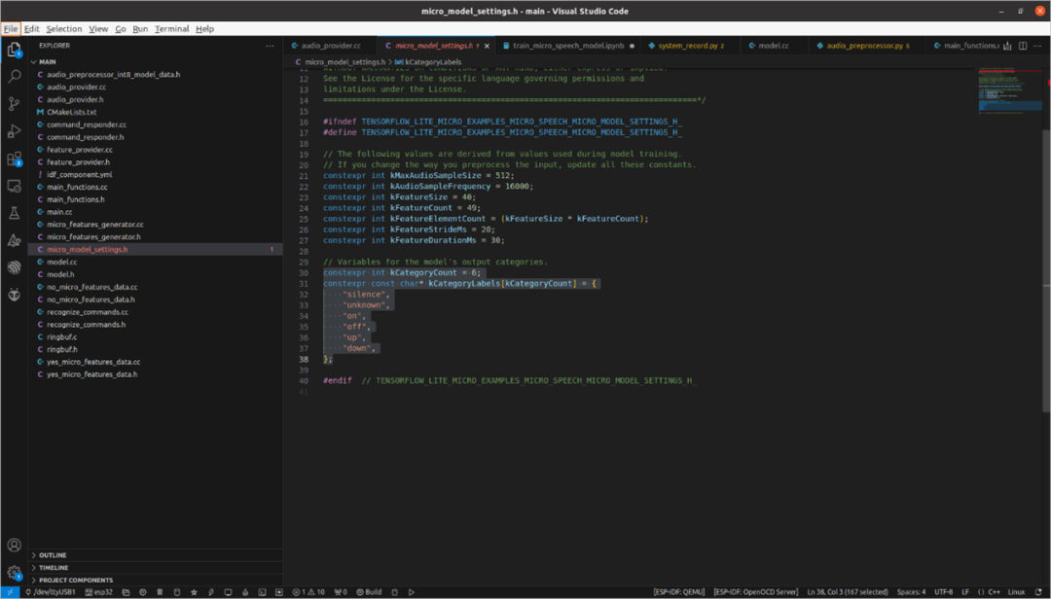The height and width of the screenshot is (599, 1051).
Task: Switch to the model.cc tab
Action: coord(773,46)
